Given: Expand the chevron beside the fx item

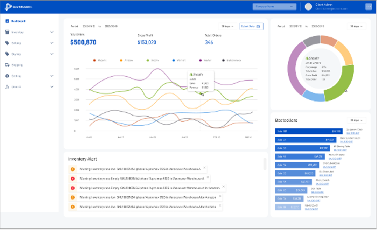Looking at the screenshot, I should (x=52, y=87).
